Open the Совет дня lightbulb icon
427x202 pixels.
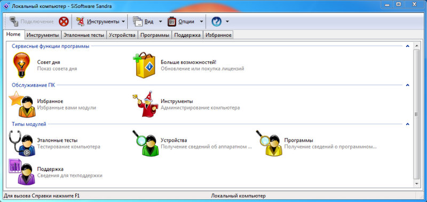tap(22, 65)
